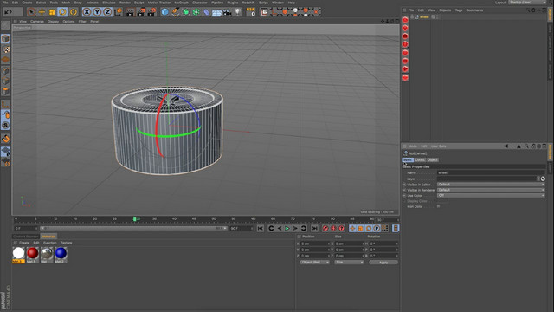Open Visible in Editor dropdown
554x312 pixels.
(491, 185)
